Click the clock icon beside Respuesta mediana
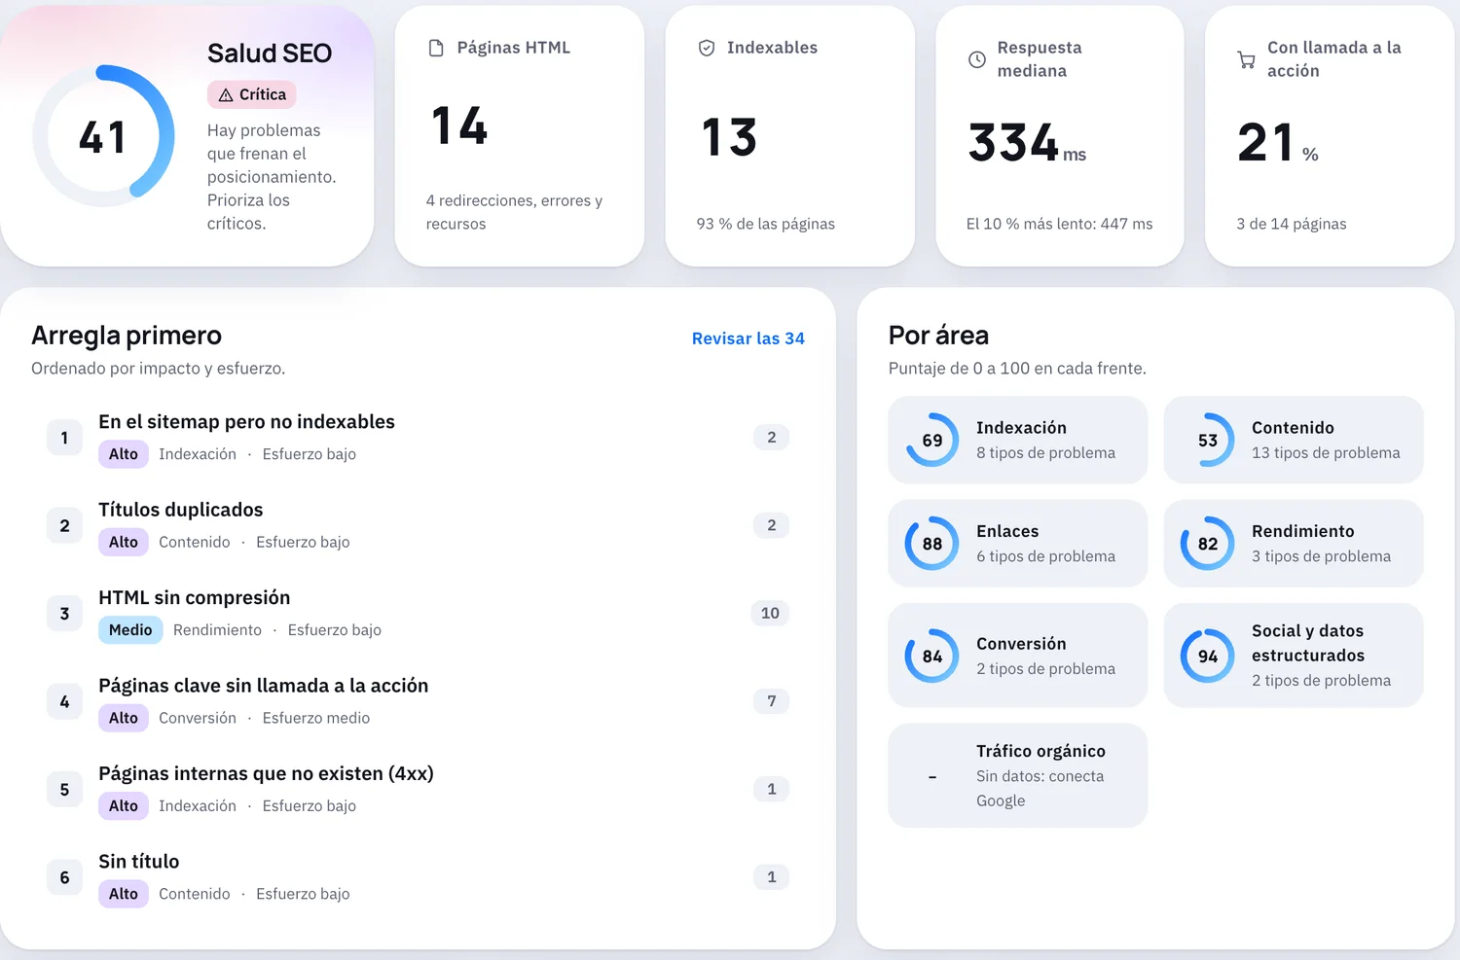Image resolution: width=1460 pixels, height=960 pixels. tap(977, 59)
